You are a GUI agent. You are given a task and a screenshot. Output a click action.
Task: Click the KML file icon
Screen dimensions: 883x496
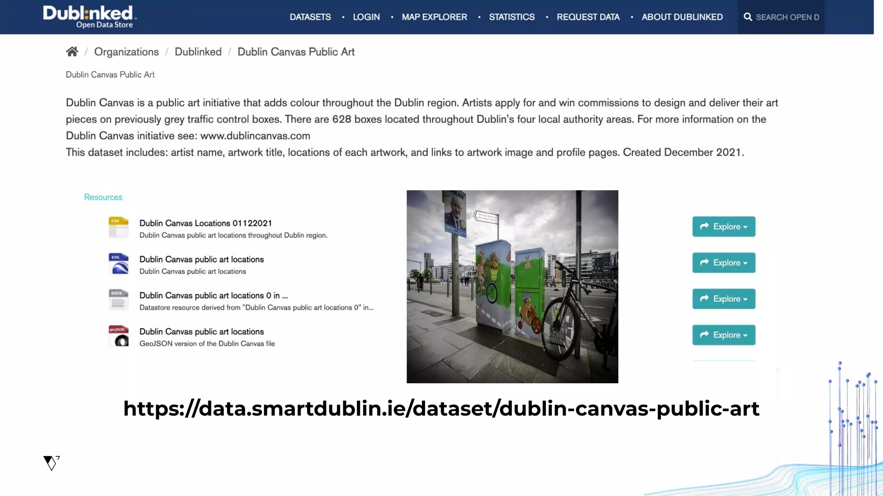pos(119,263)
